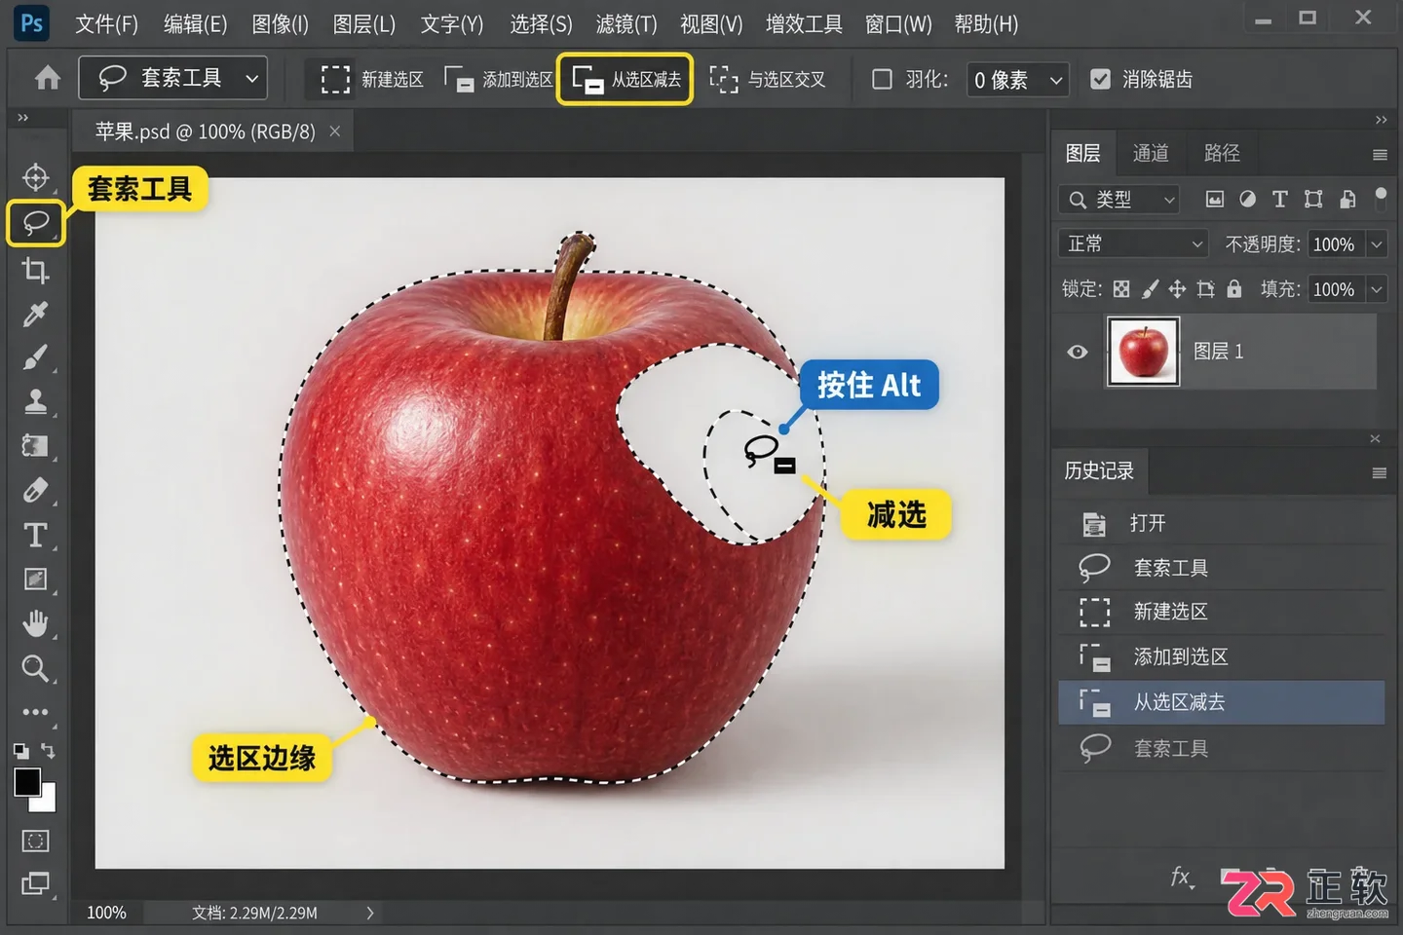Switch to the 路径 tab
The width and height of the screenshot is (1403, 935).
click(1222, 153)
